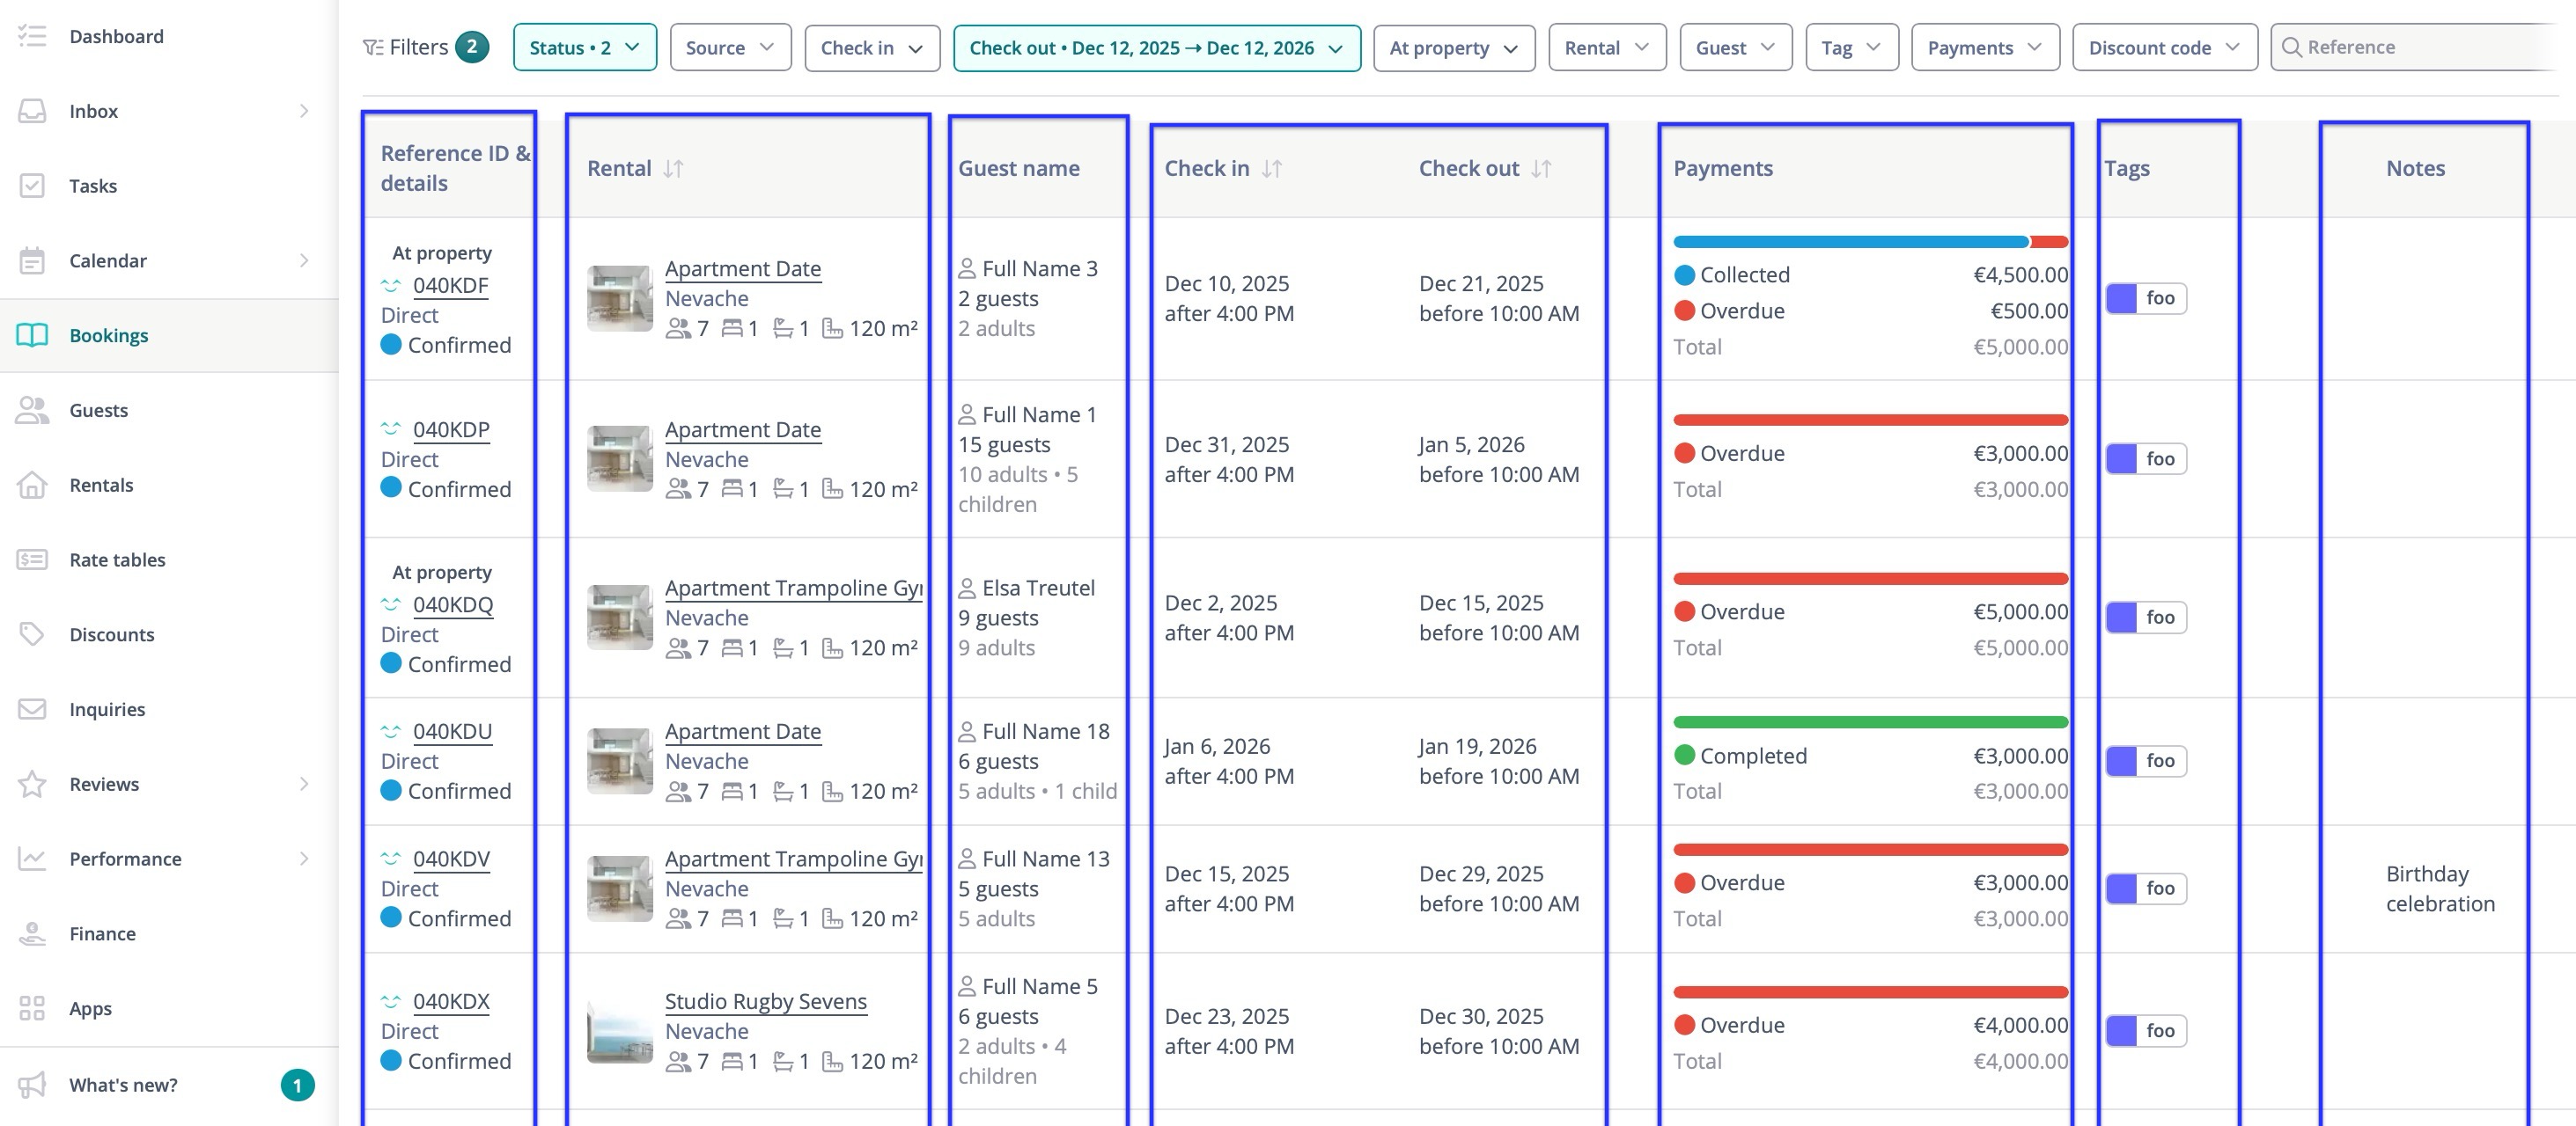Click the Tasks checkmark icon
This screenshot has width=2576, height=1126.
click(32, 186)
